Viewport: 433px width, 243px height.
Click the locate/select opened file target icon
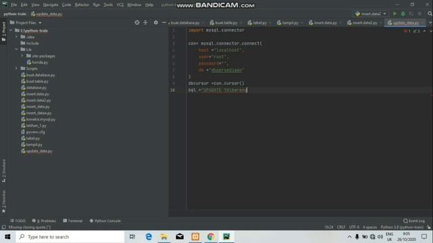point(137,22)
